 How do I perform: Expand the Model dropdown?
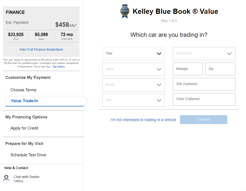(x=133, y=85)
